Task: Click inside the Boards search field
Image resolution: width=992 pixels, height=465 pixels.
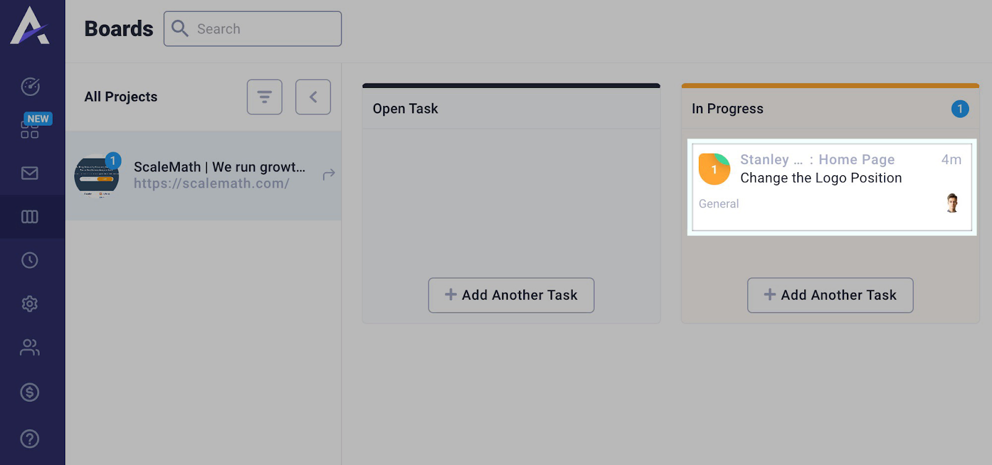Action: 260,28
